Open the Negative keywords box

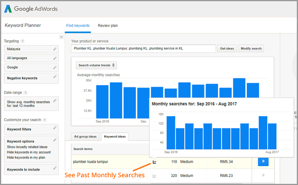tap(32, 78)
